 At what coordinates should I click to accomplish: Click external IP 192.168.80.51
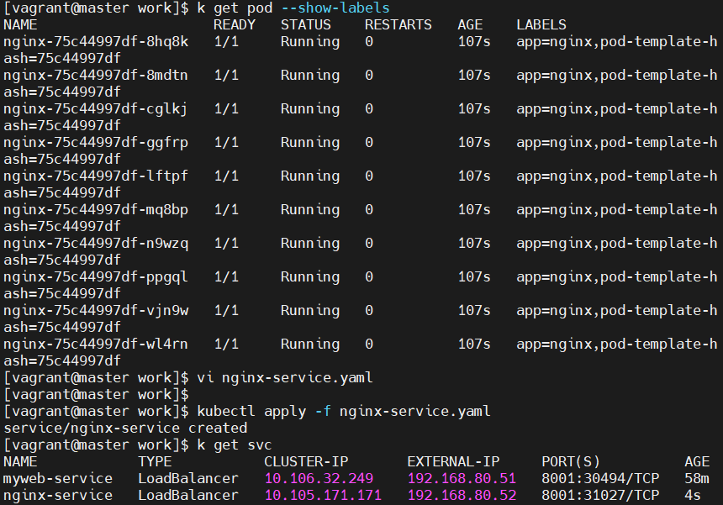(462, 479)
